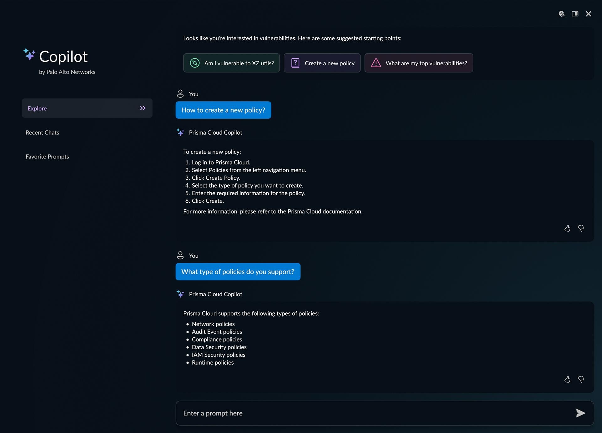Click warning triangle icon on vulnerabilities chip
This screenshot has width=602, height=433.
[376, 63]
